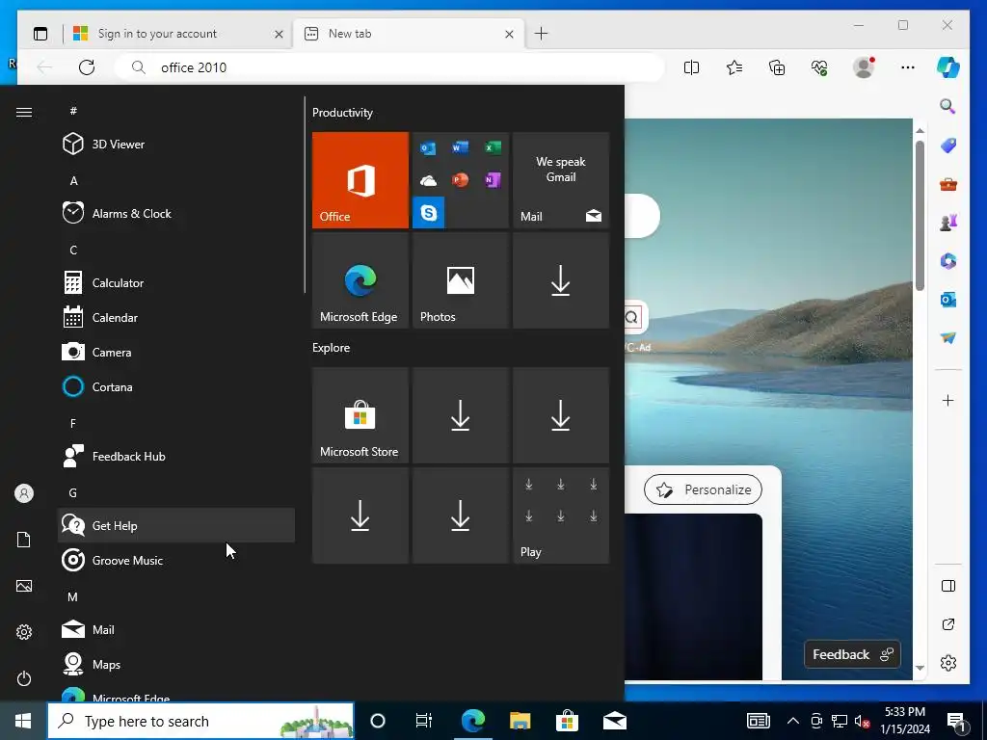
Task: Click the Feedback button
Action: coord(852,654)
